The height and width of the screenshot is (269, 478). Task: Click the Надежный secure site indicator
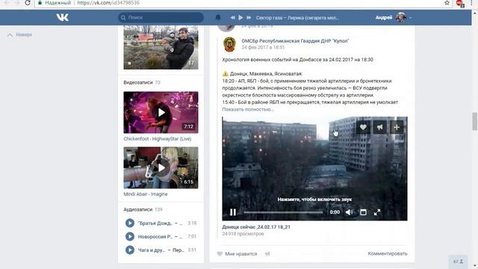pyautogui.click(x=55, y=3)
